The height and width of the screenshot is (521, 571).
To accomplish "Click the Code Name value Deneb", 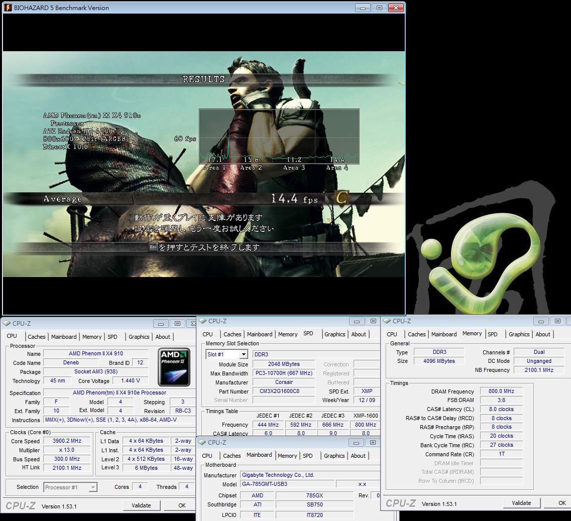I will pos(71,362).
